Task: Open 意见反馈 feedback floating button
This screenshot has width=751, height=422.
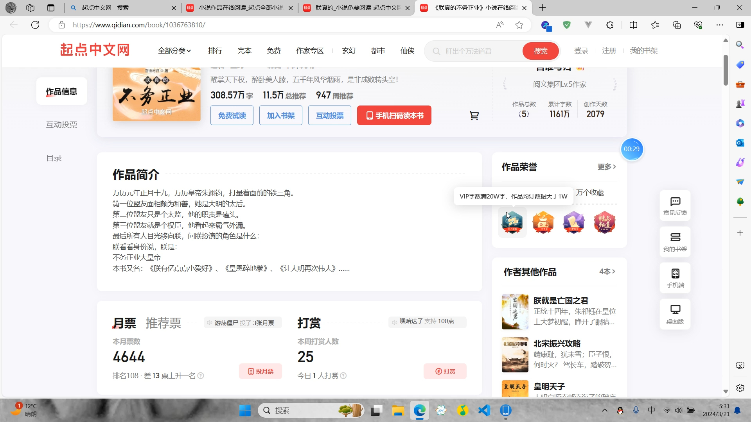Action: 675,206
